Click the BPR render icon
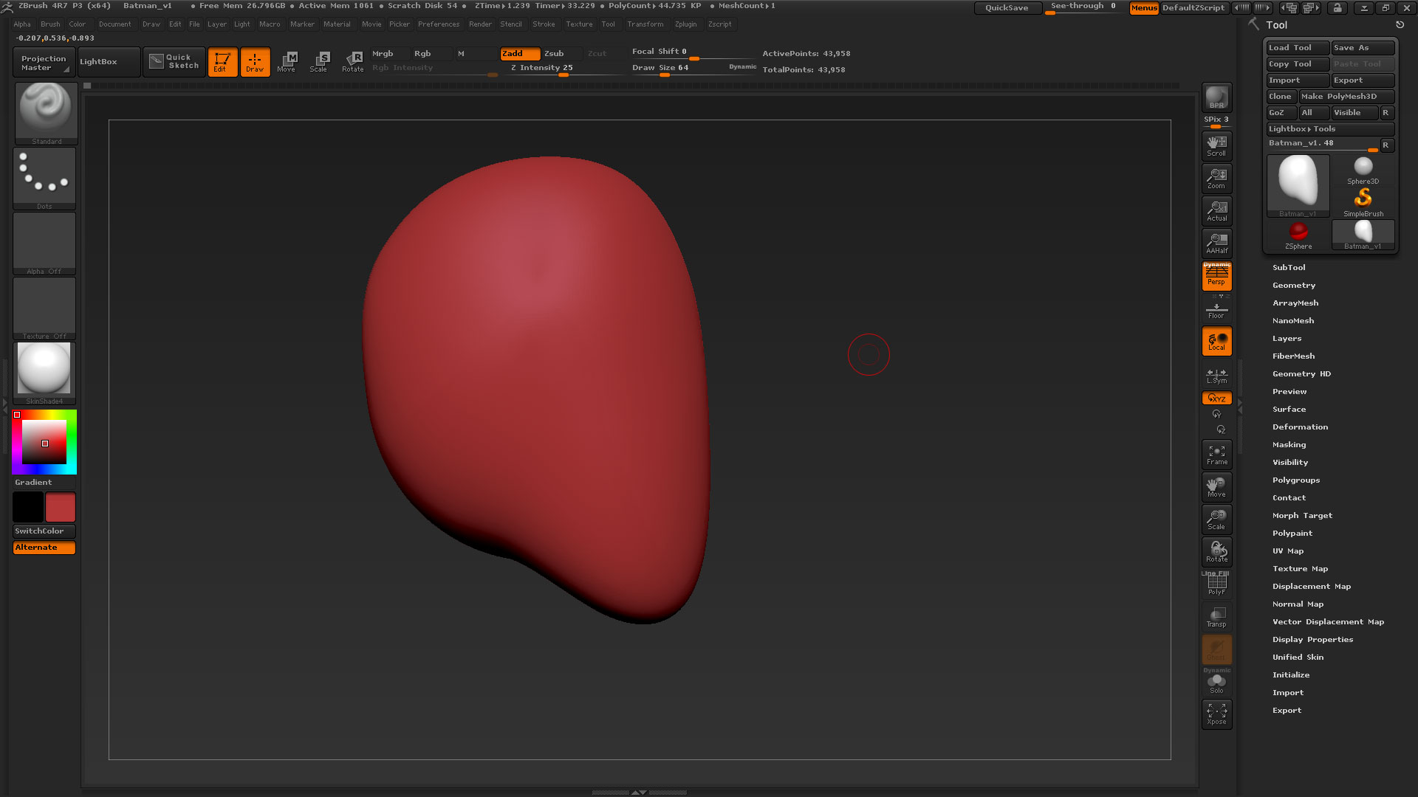The width and height of the screenshot is (1418, 797). click(1216, 97)
